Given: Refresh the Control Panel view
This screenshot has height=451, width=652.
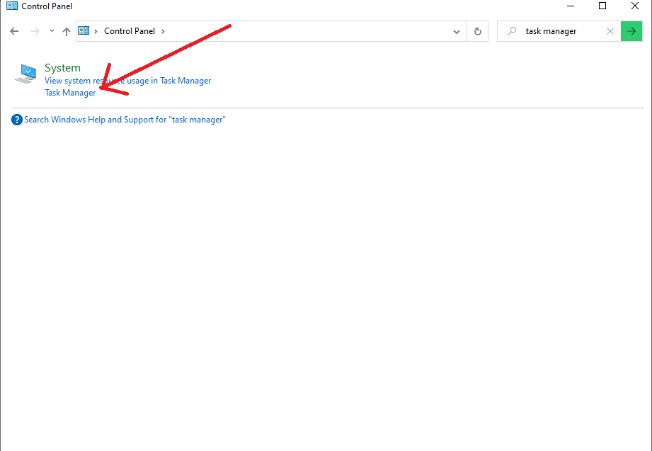Looking at the screenshot, I should (x=478, y=31).
